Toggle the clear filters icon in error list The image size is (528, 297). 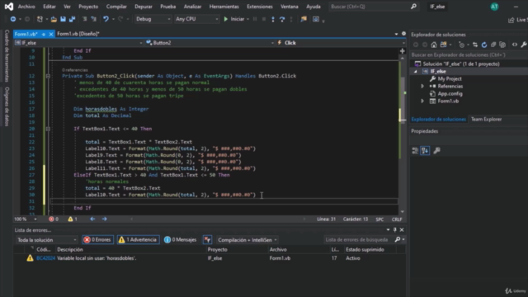pyautogui.click(x=207, y=240)
